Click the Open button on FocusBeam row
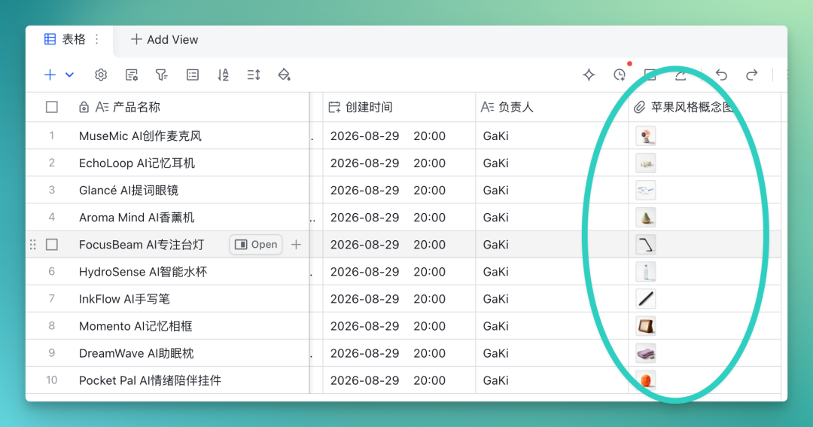This screenshot has height=427, width=813. [256, 244]
